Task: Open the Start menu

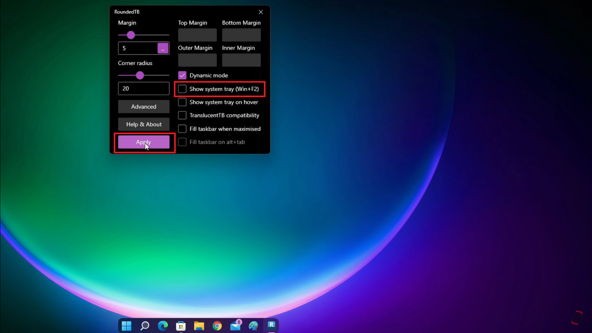Action: pyautogui.click(x=126, y=326)
